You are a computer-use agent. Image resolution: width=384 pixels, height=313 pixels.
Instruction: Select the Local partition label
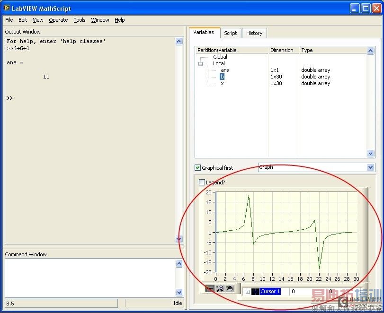[x=219, y=63]
